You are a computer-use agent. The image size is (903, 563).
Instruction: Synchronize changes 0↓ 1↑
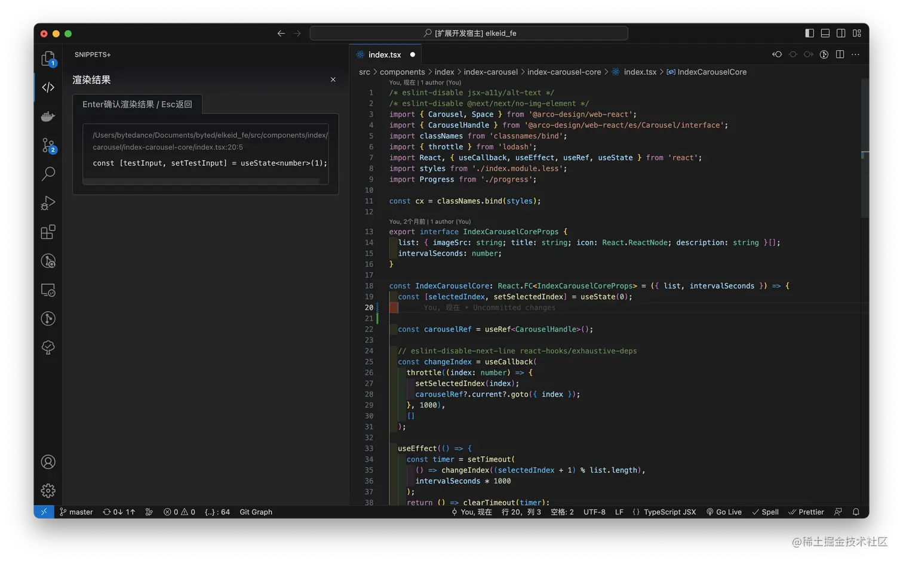pos(119,512)
